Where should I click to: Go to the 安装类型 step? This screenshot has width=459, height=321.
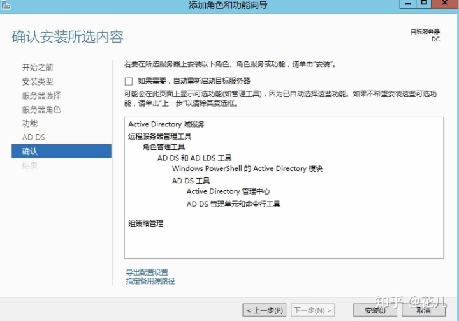pos(38,82)
